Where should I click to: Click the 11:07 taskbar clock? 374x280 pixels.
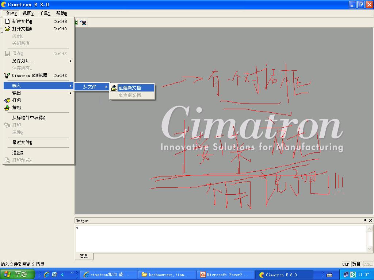[363, 275]
